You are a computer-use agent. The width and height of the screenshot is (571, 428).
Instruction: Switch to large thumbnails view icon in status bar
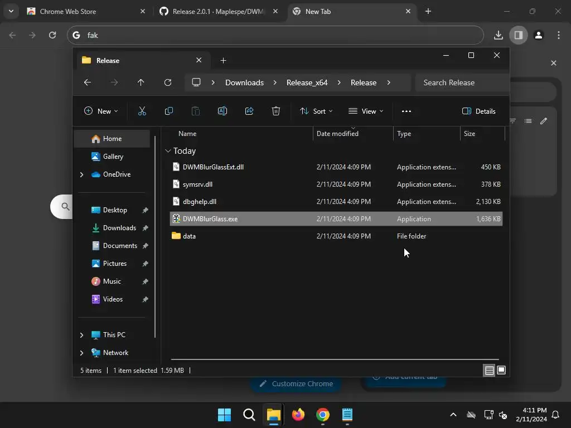click(x=501, y=370)
